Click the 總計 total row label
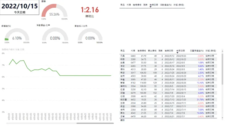 [122, 120]
